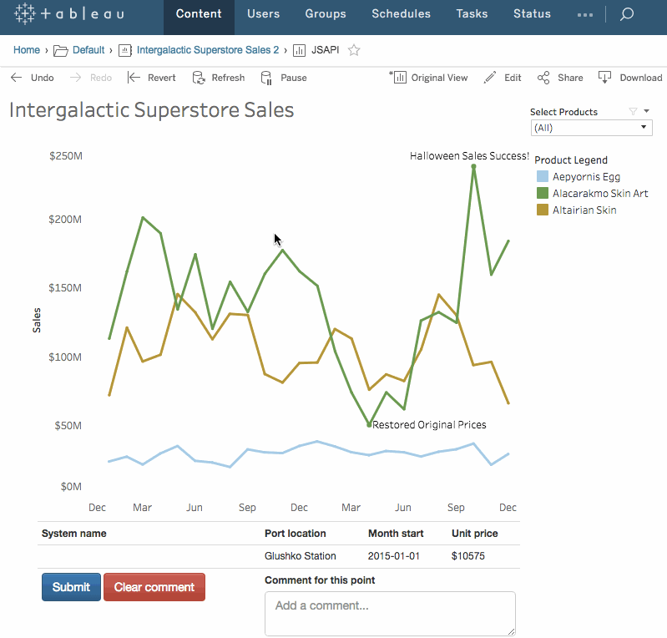This screenshot has height=638, width=667.
Task: Click the Default folder icon
Action: tap(60, 51)
